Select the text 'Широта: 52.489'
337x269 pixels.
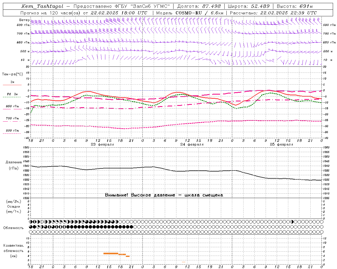(249, 6)
